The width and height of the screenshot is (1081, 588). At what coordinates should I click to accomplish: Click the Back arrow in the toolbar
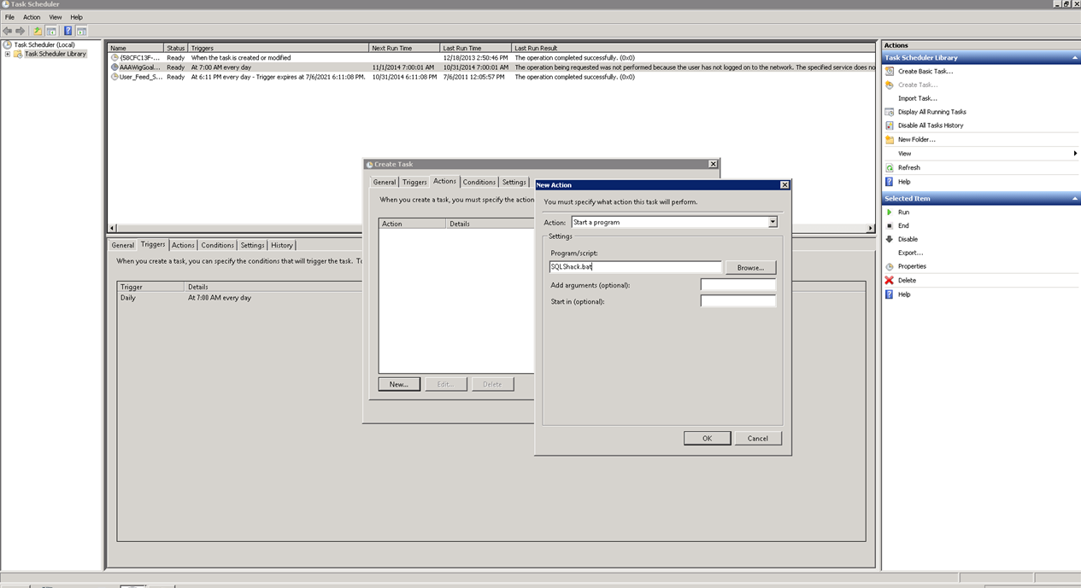pos(8,31)
